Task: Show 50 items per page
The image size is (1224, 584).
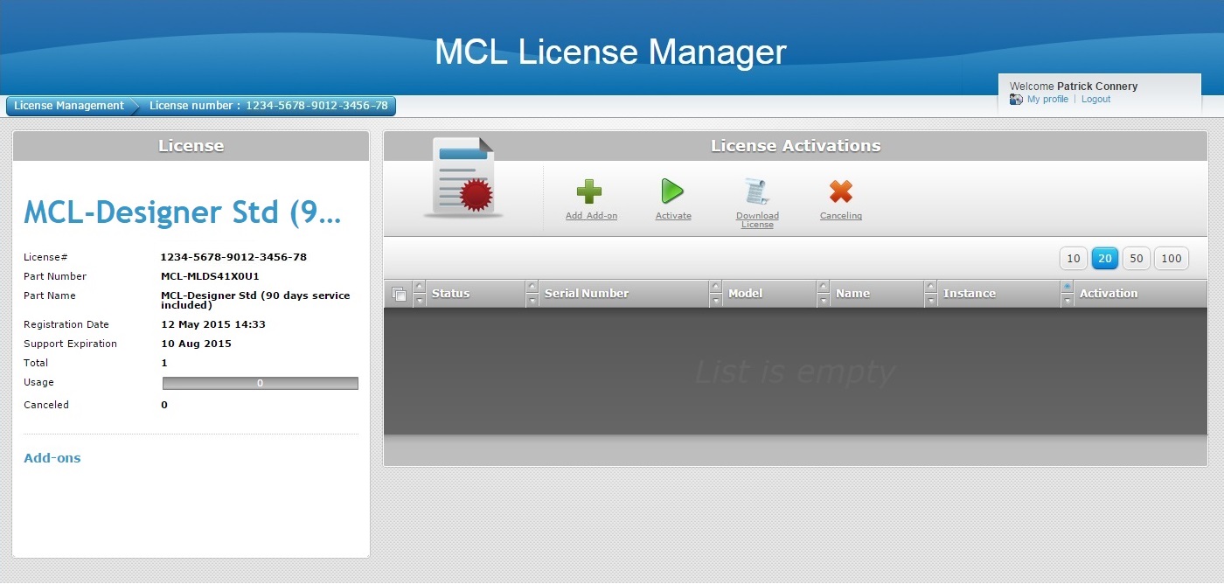Action: coord(1137,259)
